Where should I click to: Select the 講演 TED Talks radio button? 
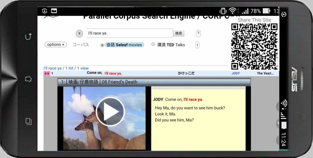tap(153, 45)
